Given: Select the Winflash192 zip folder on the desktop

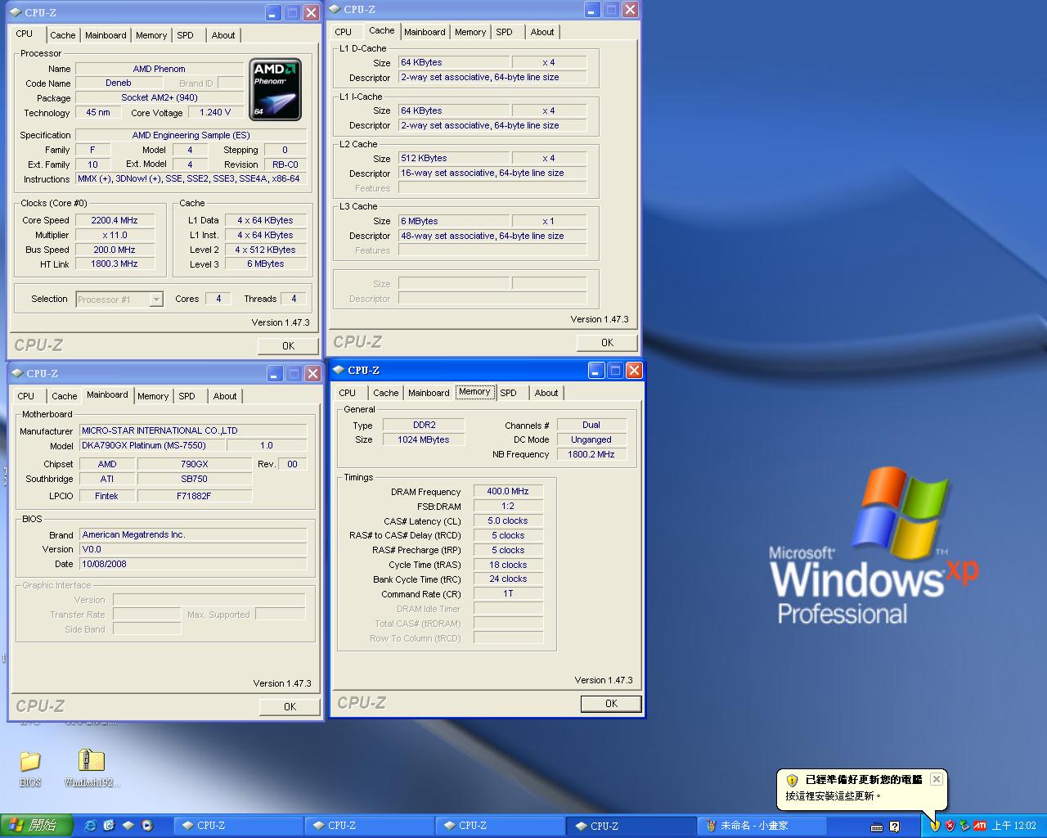Looking at the screenshot, I should click(x=92, y=768).
